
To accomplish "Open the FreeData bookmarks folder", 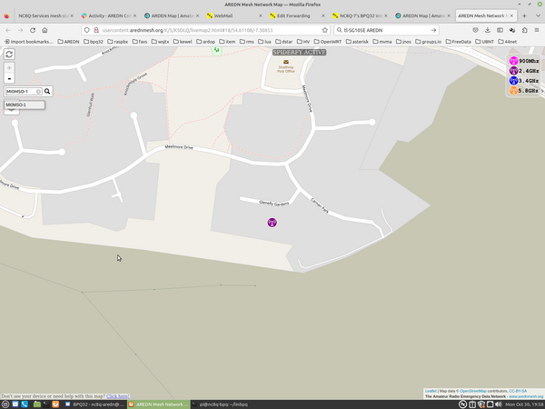I will (459, 42).
